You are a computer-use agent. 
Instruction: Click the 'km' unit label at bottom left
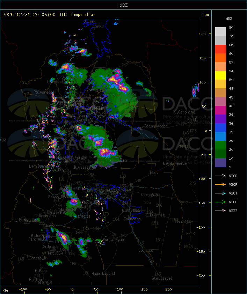coord(5,290)
